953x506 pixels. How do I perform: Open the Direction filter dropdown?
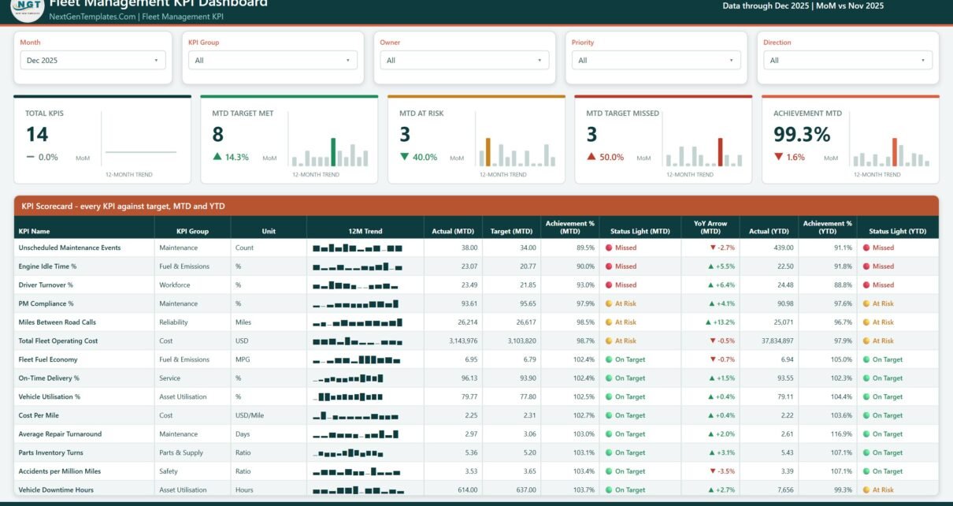click(x=848, y=60)
